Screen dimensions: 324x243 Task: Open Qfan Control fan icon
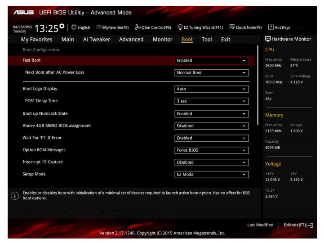138,27
